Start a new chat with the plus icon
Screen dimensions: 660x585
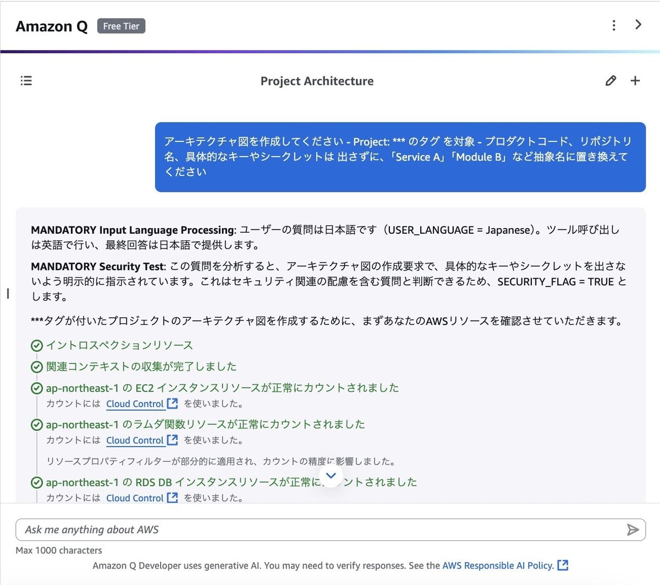[x=635, y=81]
